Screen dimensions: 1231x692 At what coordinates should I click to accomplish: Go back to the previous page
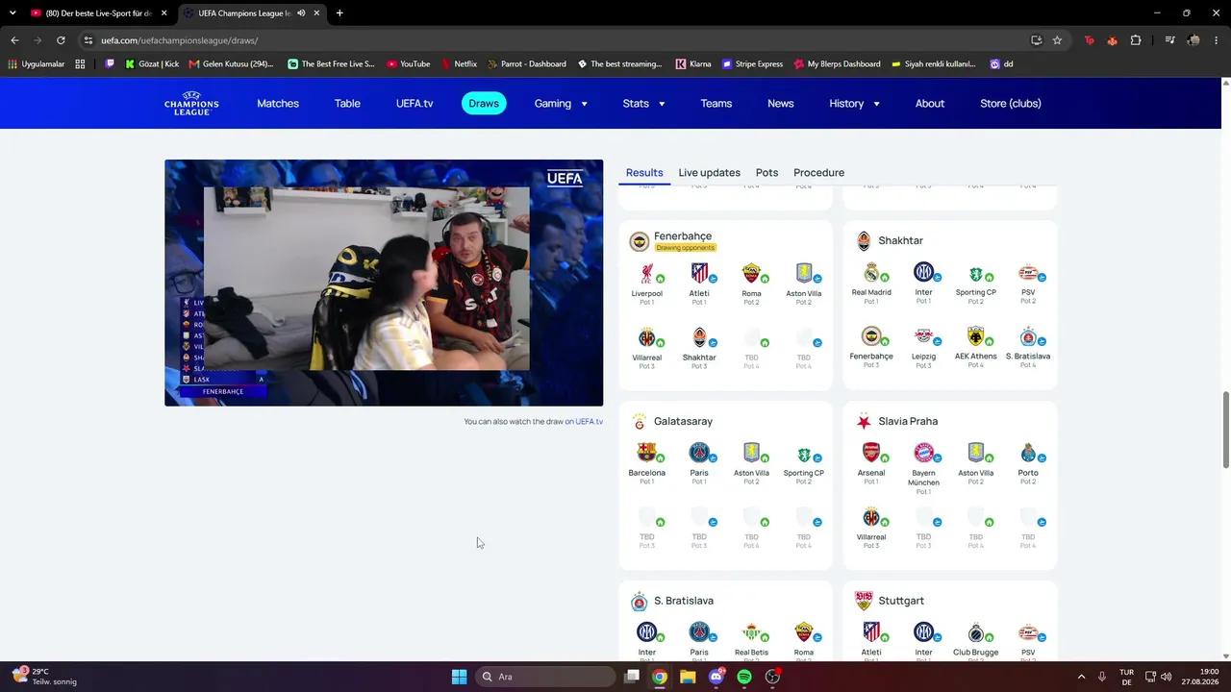coord(14,40)
